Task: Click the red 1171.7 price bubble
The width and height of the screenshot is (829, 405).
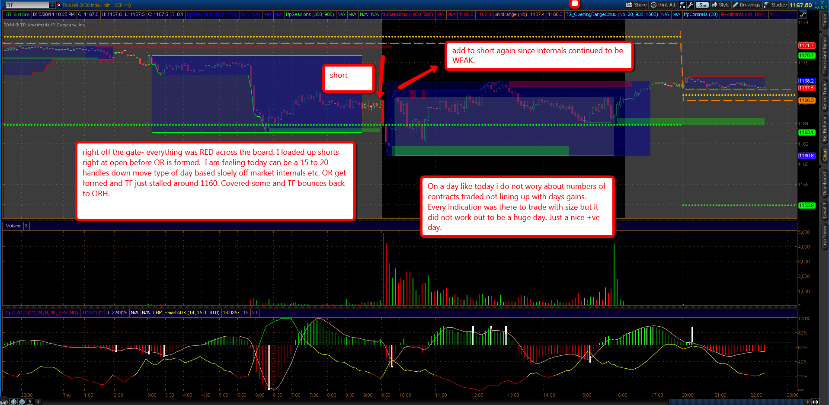Action: tap(807, 45)
